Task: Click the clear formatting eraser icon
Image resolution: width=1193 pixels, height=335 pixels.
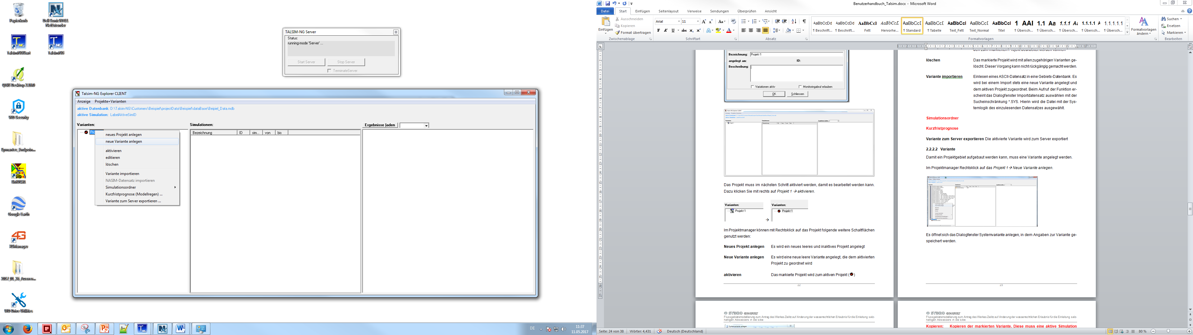Action: pyautogui.click(x=733, y=21)
